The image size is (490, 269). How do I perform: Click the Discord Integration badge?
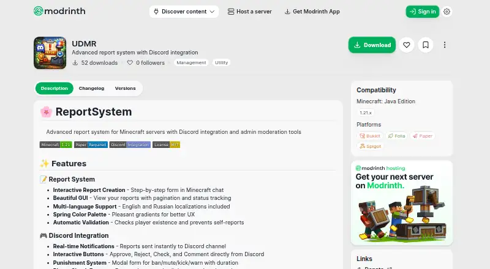pyautogui.click(x=130, y=144)
